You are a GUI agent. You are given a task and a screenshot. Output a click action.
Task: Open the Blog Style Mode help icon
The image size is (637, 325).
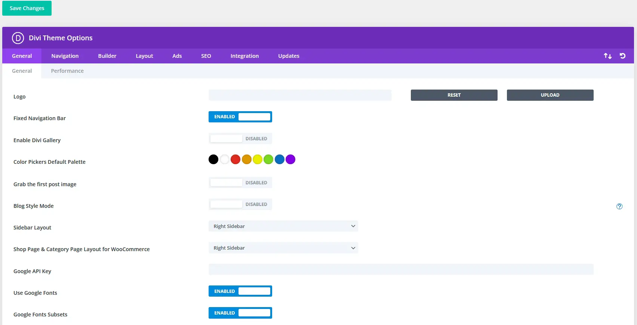619,206
